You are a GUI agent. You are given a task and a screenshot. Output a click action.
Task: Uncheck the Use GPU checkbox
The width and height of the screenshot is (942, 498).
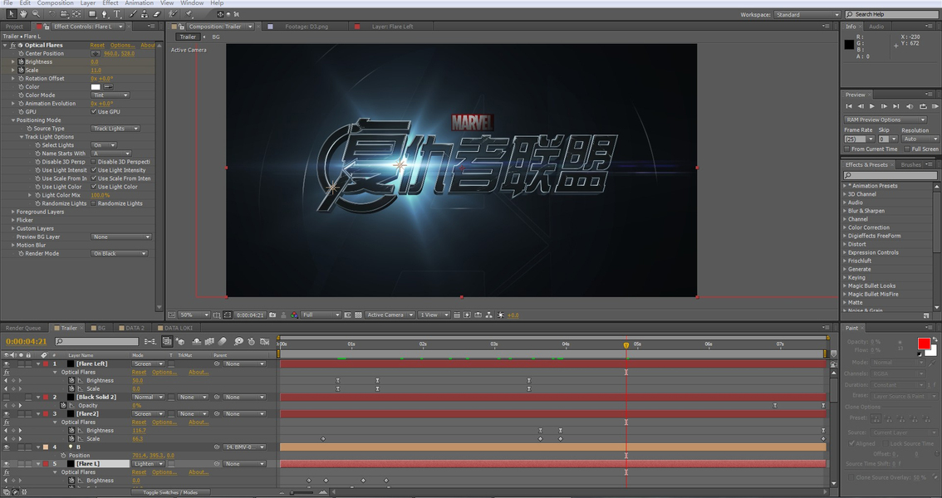coord(94,111)
